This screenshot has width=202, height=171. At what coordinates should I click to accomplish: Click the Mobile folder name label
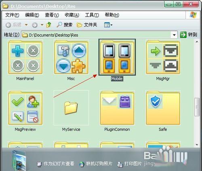[117, 78]
